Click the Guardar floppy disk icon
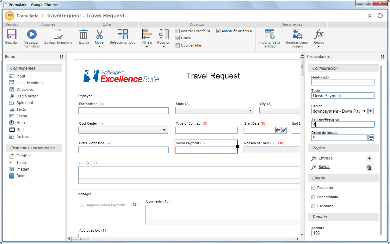 tap(11, 34)
